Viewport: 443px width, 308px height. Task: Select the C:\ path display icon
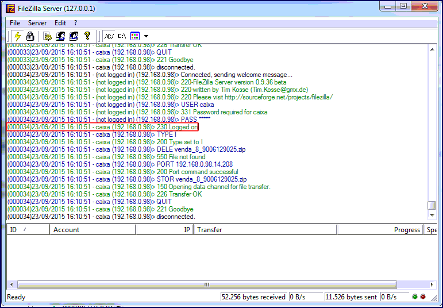pyautogui.click(x=122, y=36)
